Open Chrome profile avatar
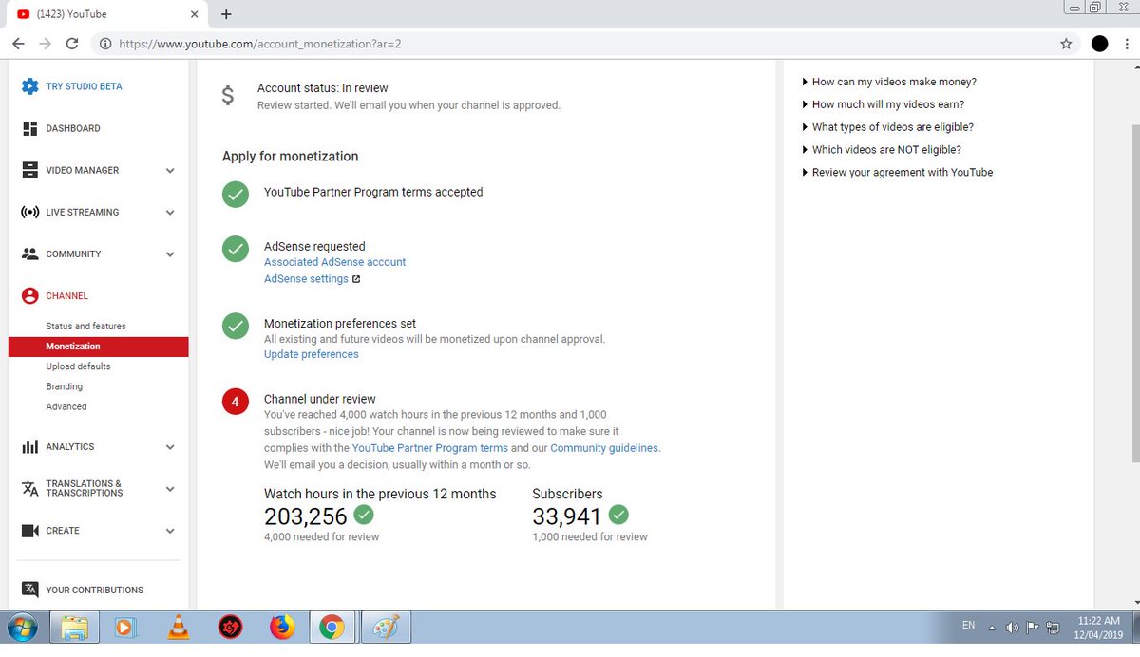The width and height of the screenshot is (1140, 657). pyautogui.click(x=1099, y=44)
